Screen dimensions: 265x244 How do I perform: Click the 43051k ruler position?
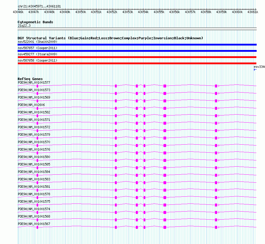(96, 12)
